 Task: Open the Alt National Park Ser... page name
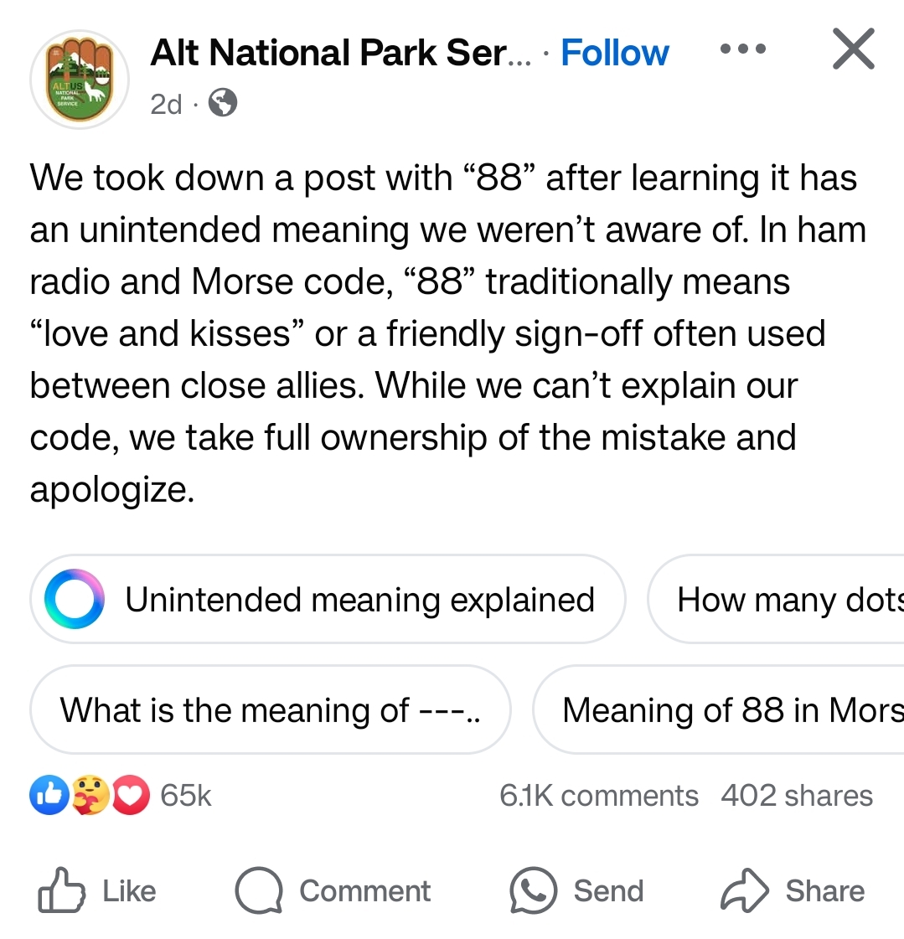(340, 53)
